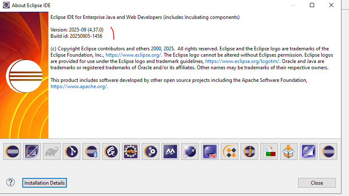Viewport: 349px width, 196px height.
Task: Click the 'Version: 2025-09 (4.37.0)' text
Action: pos(77,30)
